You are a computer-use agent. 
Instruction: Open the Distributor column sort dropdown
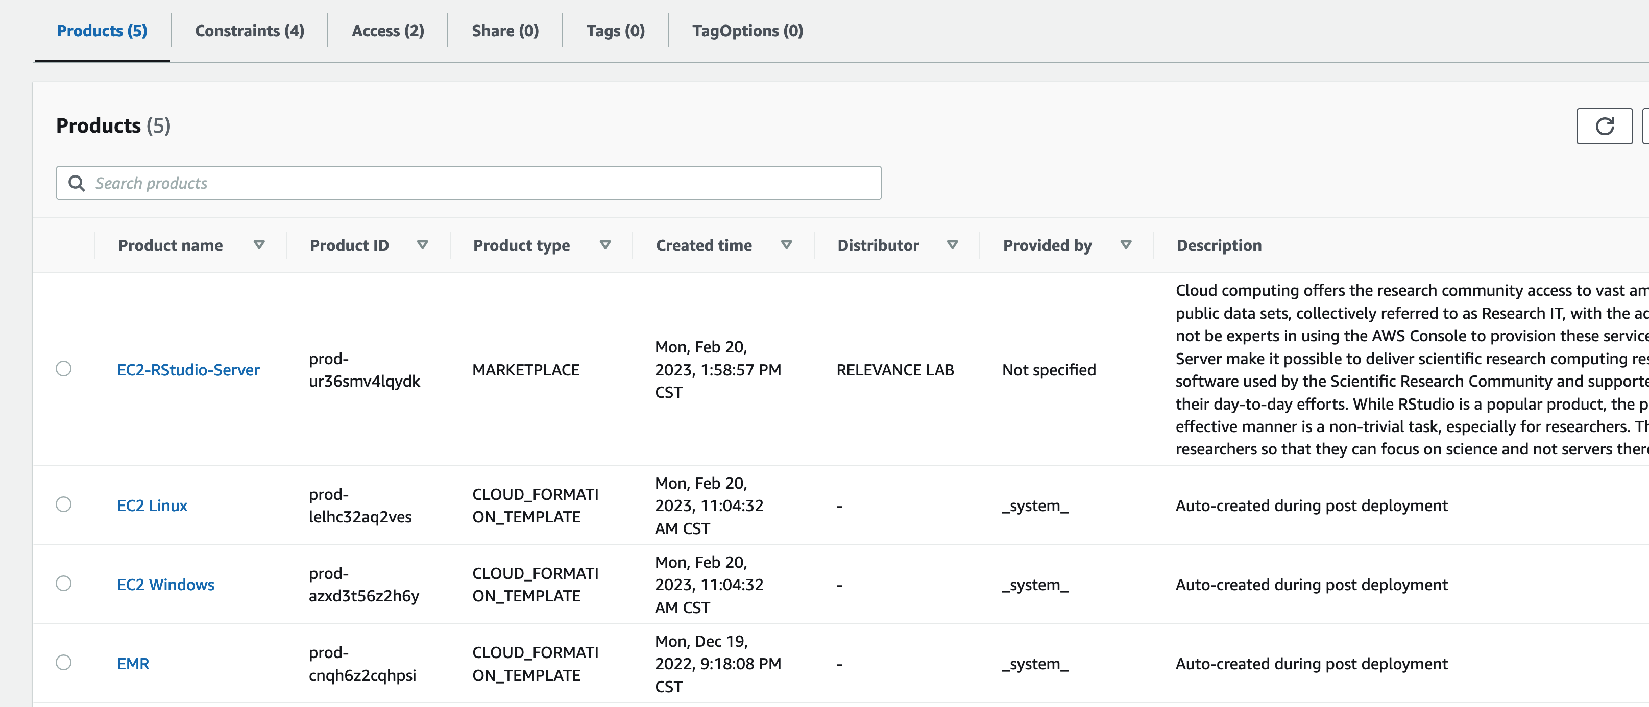click(x=952, y=244)
